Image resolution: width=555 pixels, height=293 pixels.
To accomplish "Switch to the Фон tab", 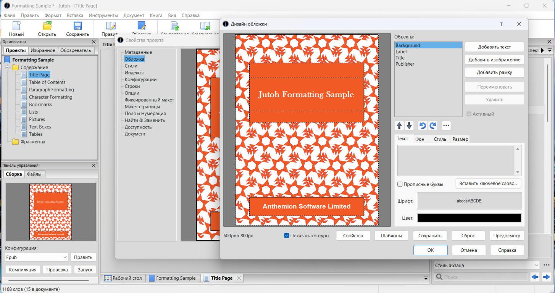I will (x=419, y=139).
